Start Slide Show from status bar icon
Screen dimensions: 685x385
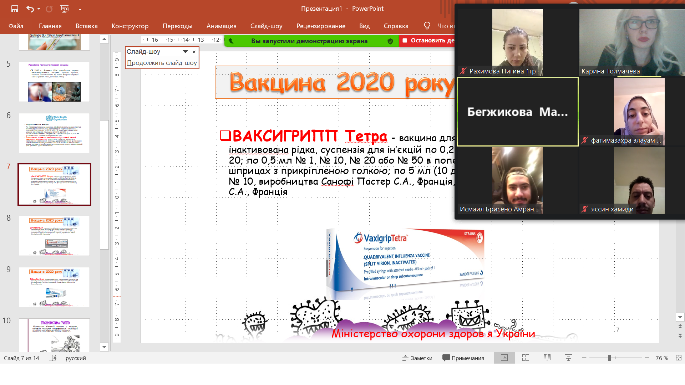click(568, 358)
